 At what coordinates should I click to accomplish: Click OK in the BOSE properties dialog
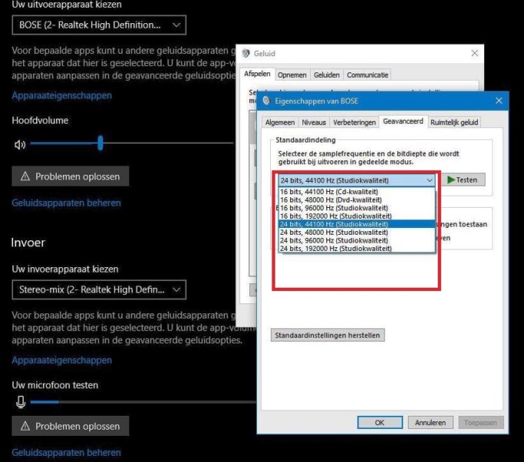(x=379, y=422)
